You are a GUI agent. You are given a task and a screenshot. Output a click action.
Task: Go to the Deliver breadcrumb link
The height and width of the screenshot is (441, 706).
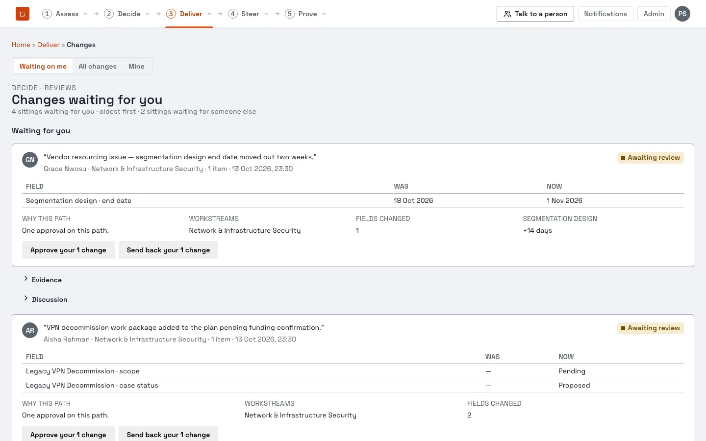49,45
